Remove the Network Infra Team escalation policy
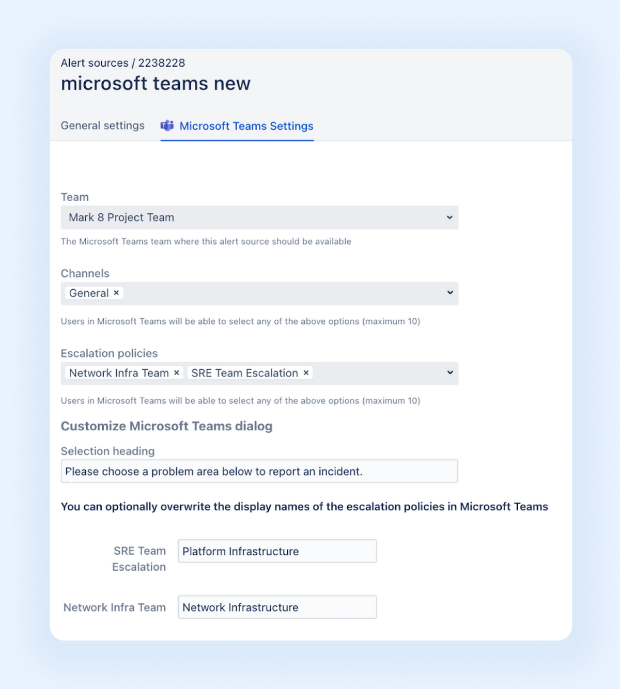Viewport: 620px width, 689px height. [176, 372]
